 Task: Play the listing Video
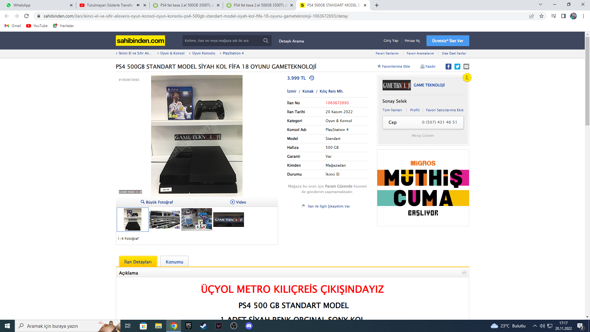pyautogui.click(x=238, y=202)
